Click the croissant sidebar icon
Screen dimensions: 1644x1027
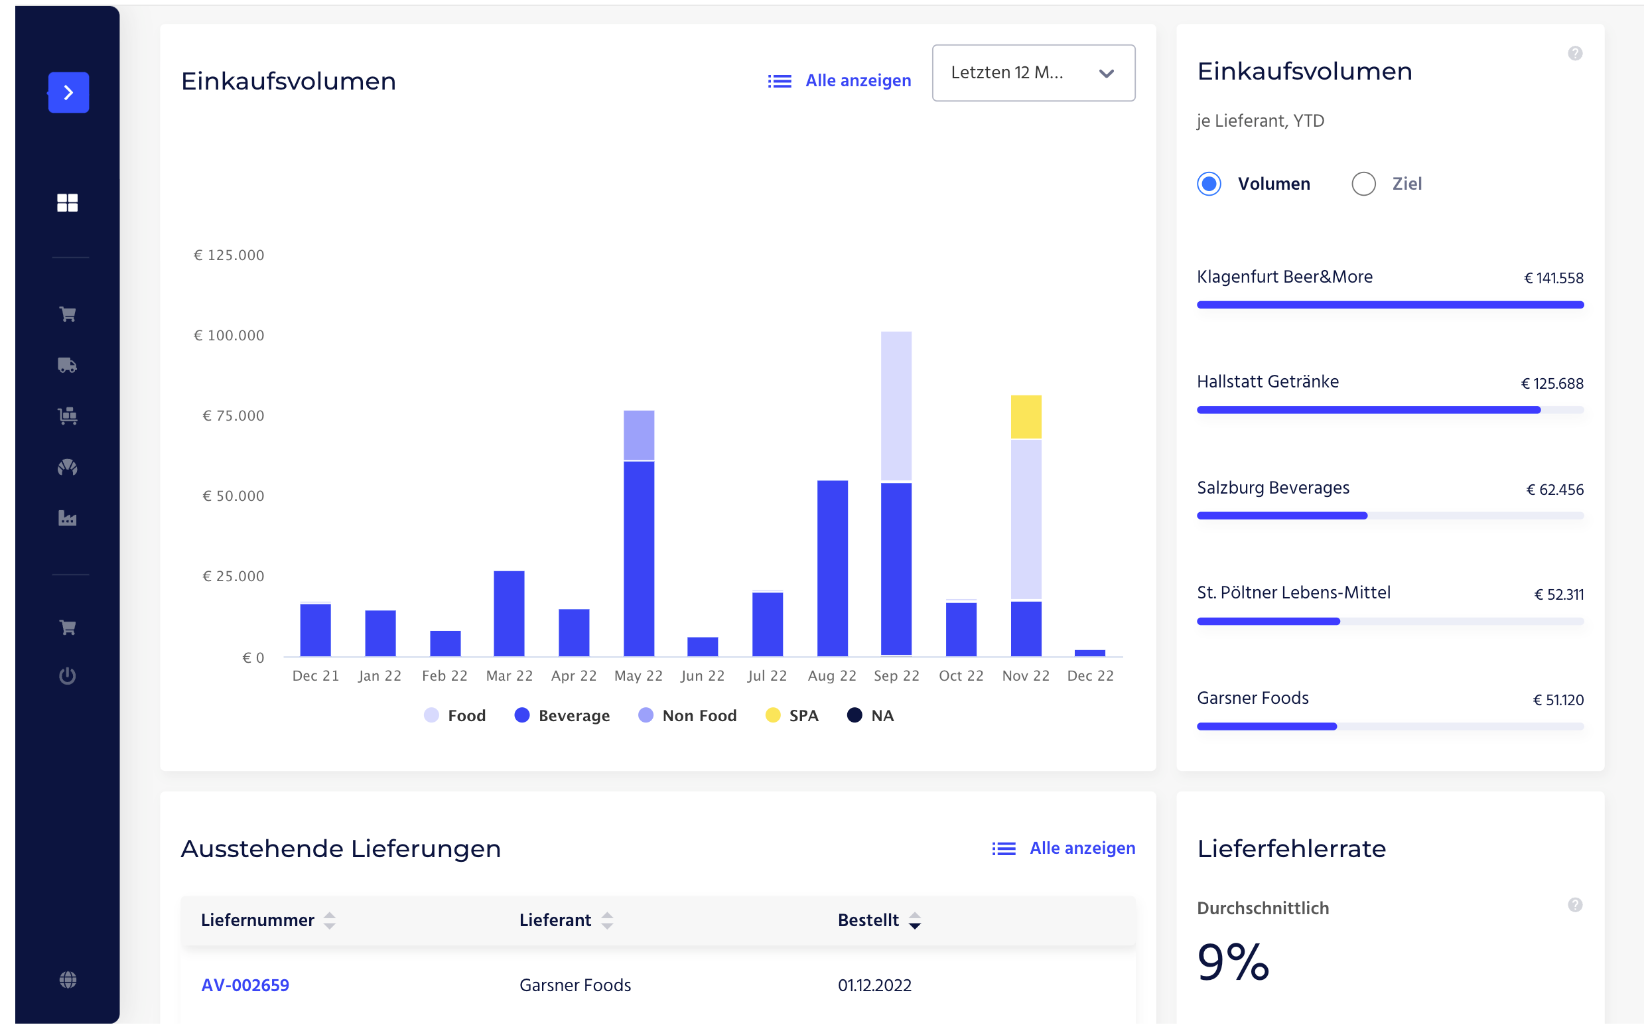pos(67,467)
